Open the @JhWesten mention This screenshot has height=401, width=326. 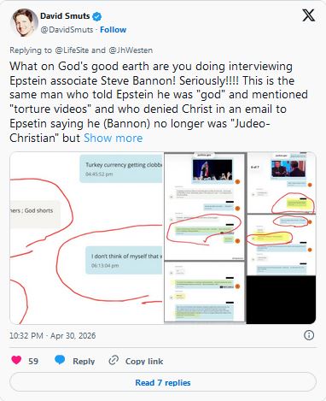pos(131,50)
